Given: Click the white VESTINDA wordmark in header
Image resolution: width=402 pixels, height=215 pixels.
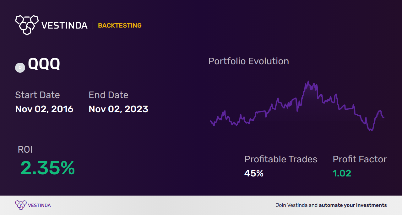Looking at the screenshot, I should pos(64,25).
